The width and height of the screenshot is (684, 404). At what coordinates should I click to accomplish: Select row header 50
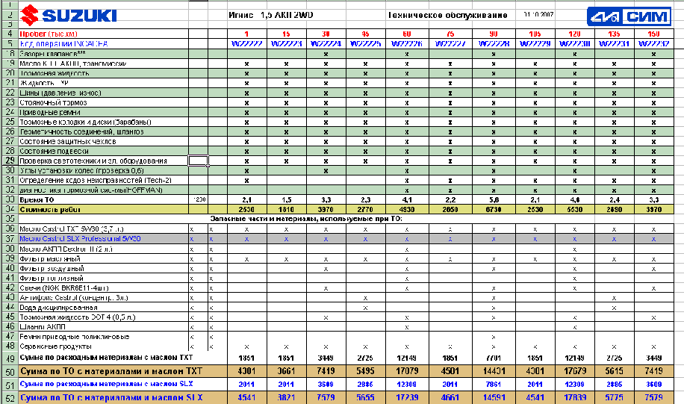[9, 371]
